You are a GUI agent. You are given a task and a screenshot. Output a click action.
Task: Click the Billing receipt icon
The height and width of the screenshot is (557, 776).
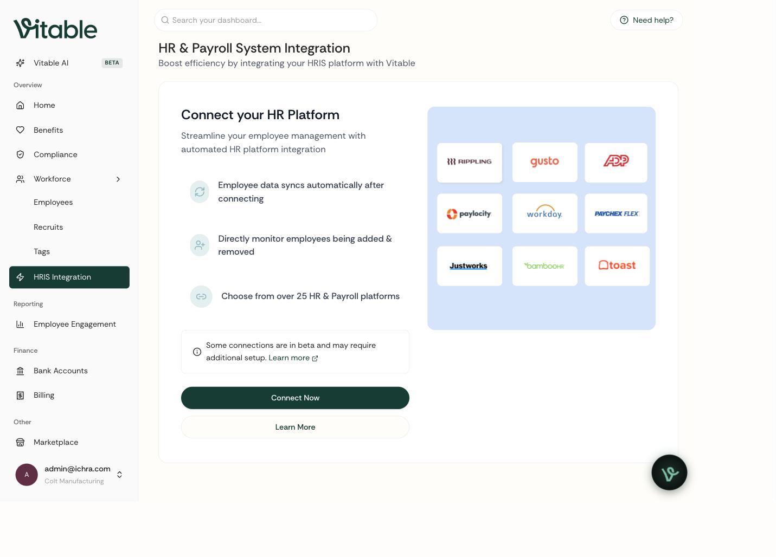(20, 396)
